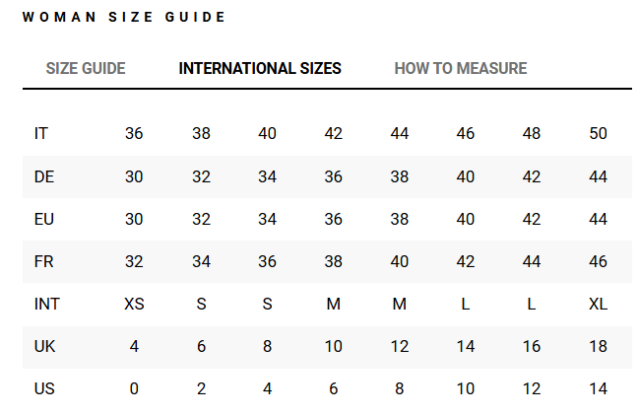The image size is (638, 415).
Task: Open the International Sizes tab
Action: point(260,68)
